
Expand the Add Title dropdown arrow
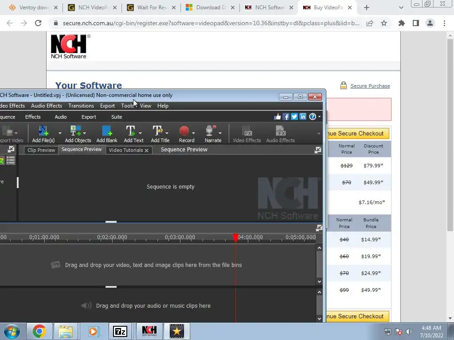[x=167, y=133]
